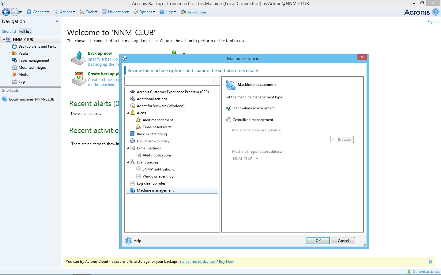Click OK in Machine Options dialog
Viewport: 441px width, 275px height.
[318, 241]
